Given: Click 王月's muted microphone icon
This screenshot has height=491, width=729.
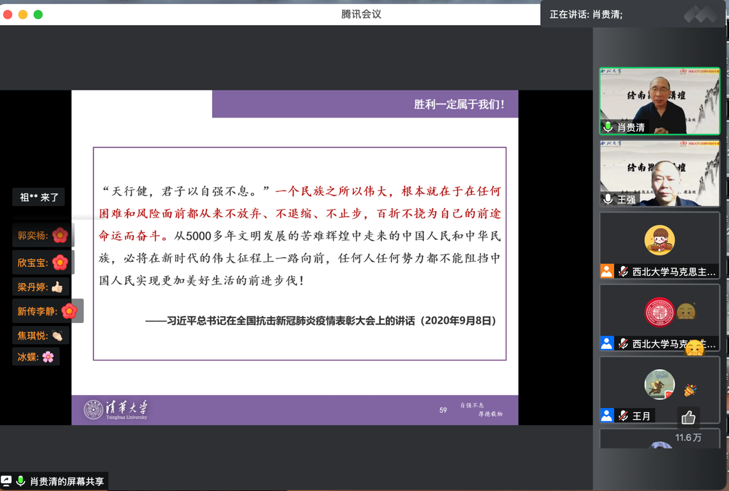Looking at the screenshot, I should click(x=623, y=416).
